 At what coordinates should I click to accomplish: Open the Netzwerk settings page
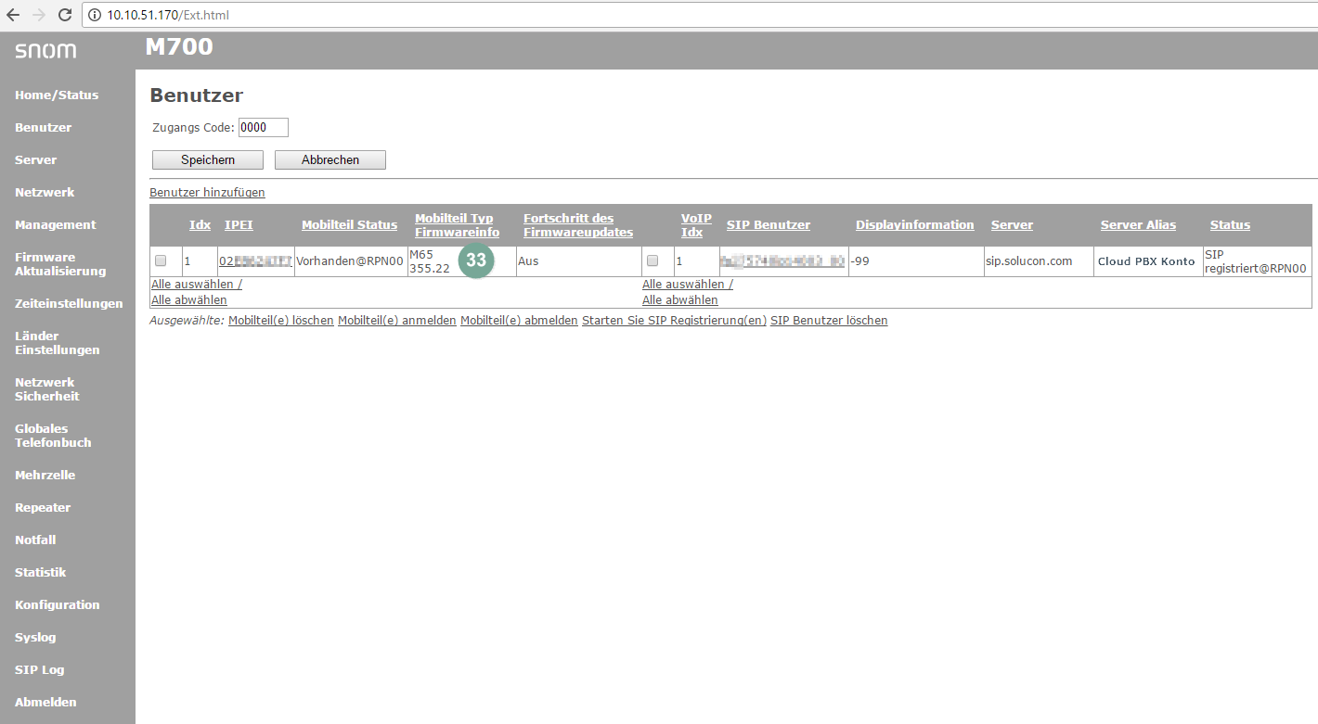click(x=45, y=193)
